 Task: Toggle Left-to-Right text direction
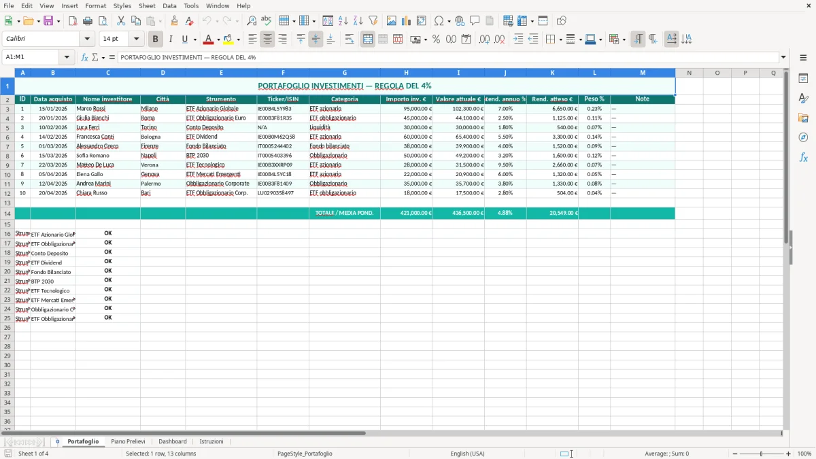pos(638,39)
